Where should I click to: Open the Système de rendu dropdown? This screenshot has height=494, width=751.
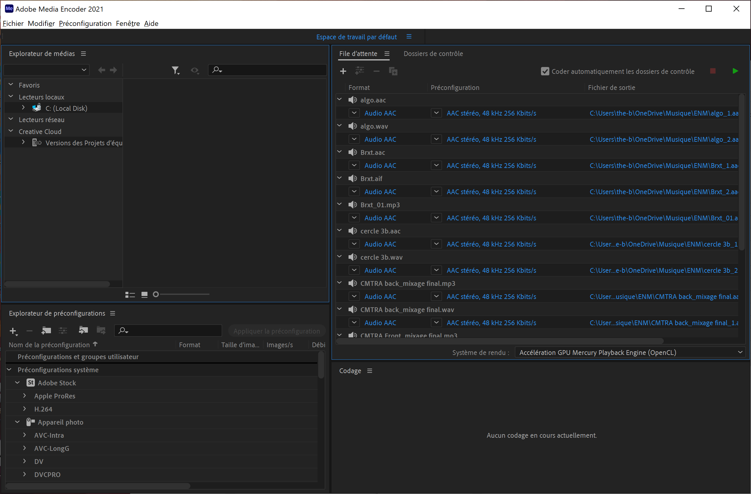(x=630, y=352)
